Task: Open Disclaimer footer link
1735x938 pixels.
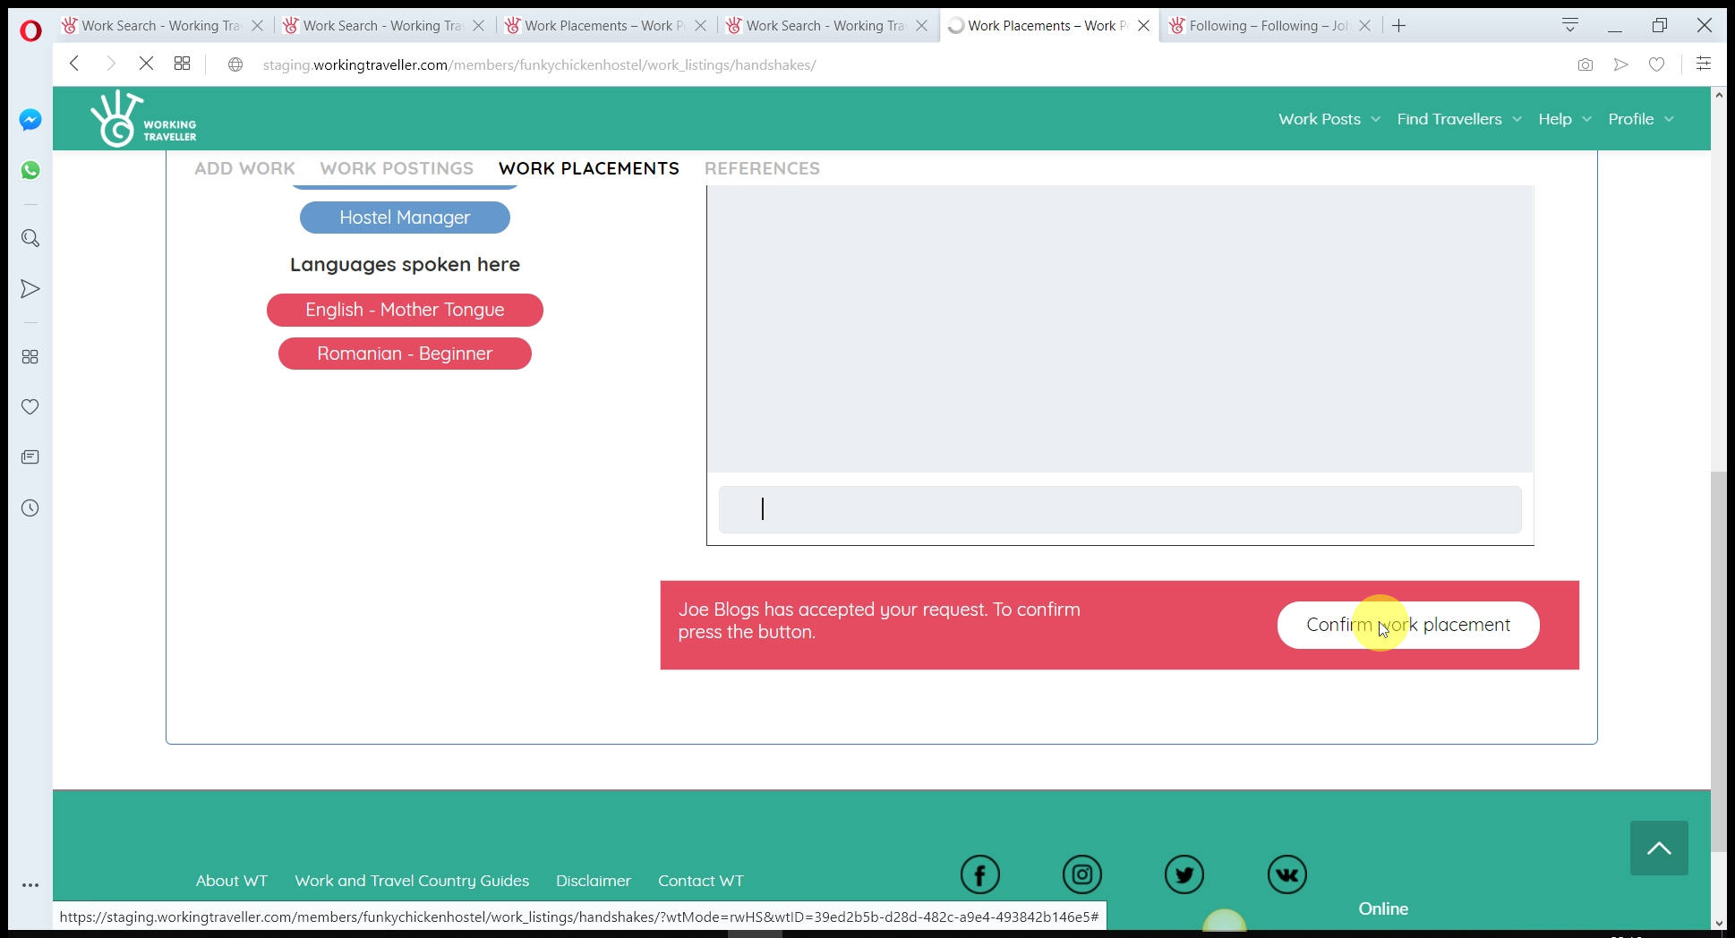Action: (x=594, y=881)
